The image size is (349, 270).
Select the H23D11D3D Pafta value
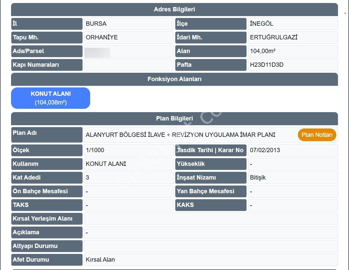pos(267,65)
